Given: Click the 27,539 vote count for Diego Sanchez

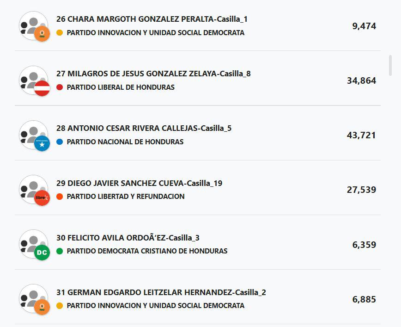Looking at the screenshot, I should click(362, 190).
